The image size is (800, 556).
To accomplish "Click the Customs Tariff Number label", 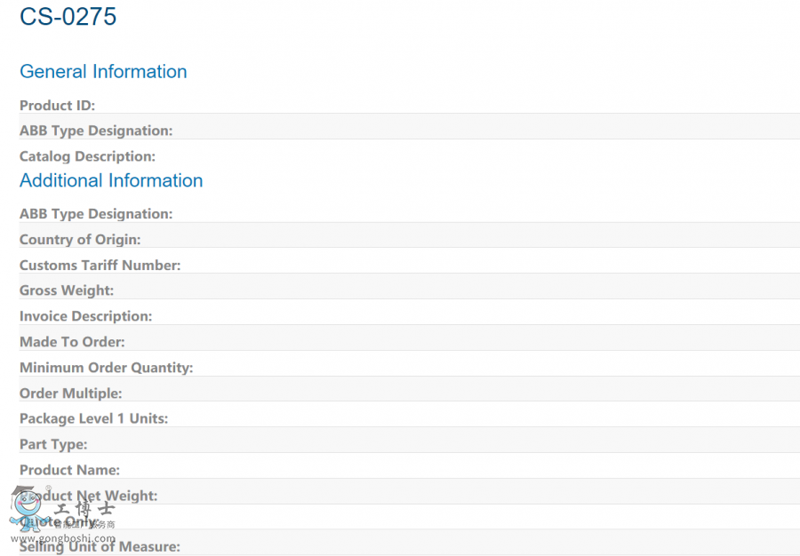I will [x=100, y=265].
